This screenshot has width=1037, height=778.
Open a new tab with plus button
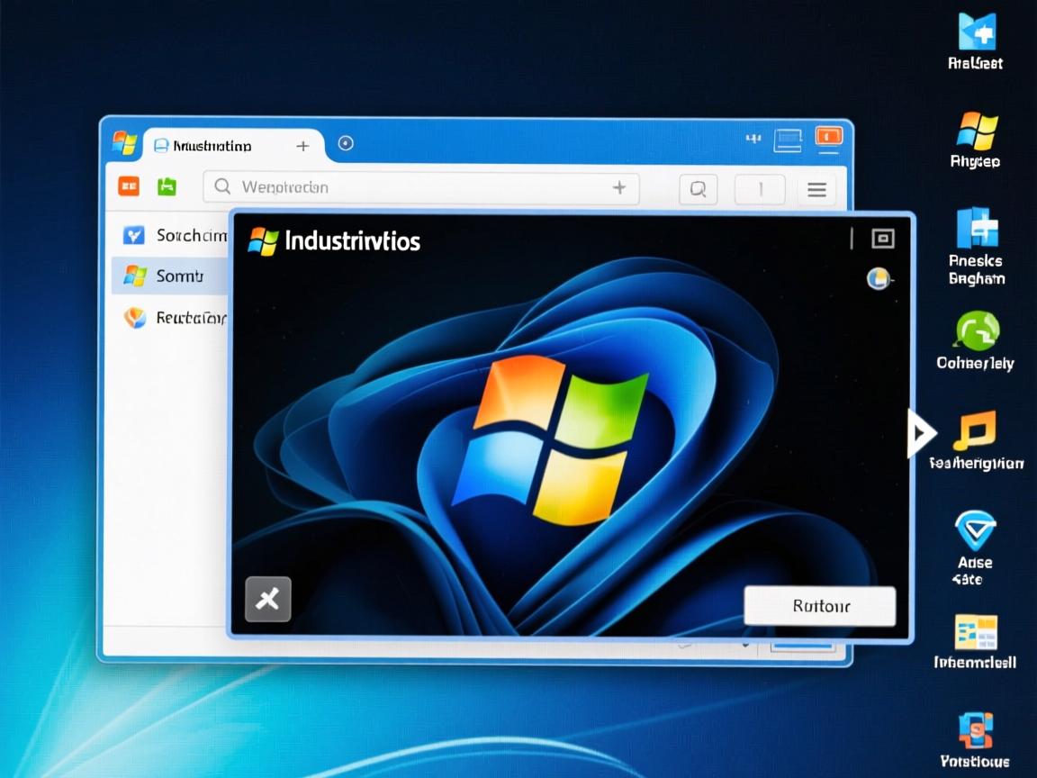[x=302, y=146]
